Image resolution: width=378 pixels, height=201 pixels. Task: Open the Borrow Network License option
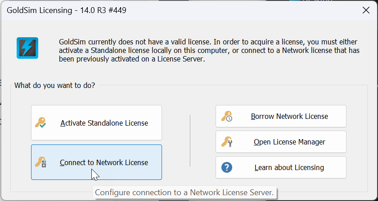click(x=281, y=116)
